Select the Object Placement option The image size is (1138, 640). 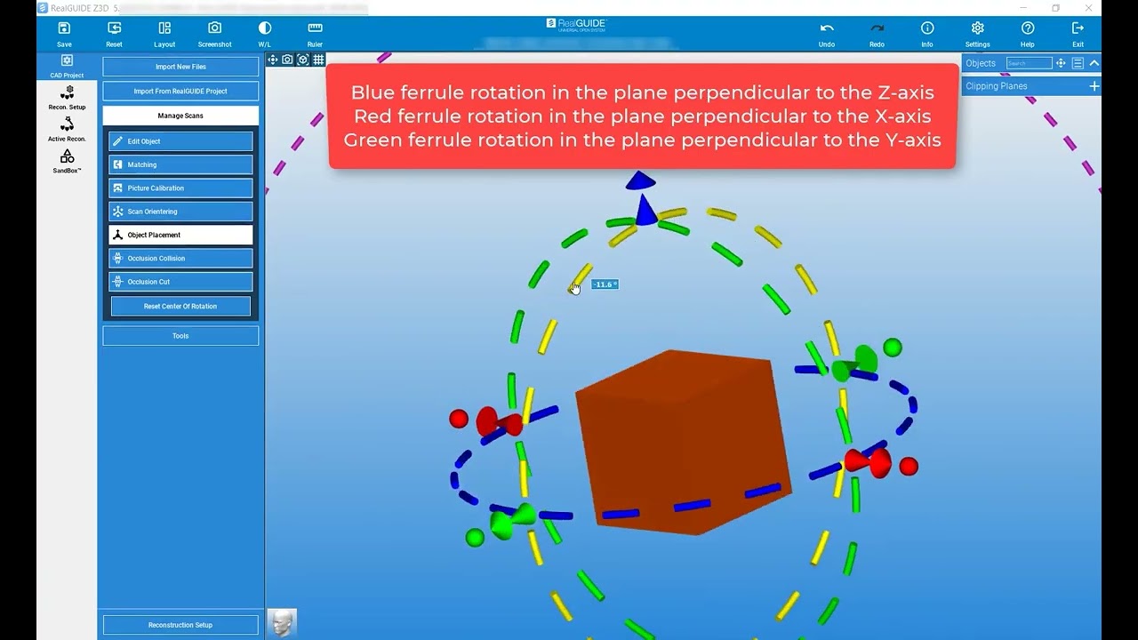tap(180, 235)
